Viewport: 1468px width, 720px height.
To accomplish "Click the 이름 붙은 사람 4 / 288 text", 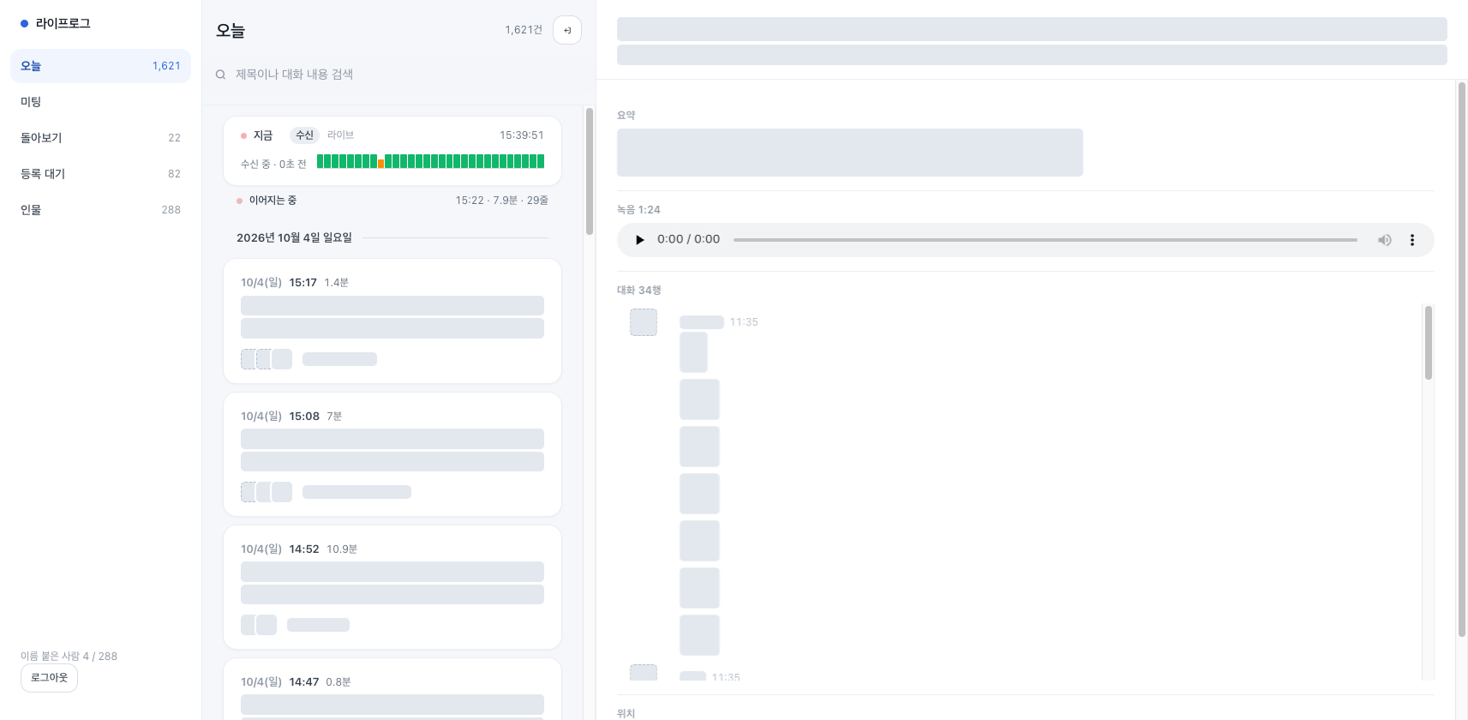I will pyautogui.click(x=69, y=657).
